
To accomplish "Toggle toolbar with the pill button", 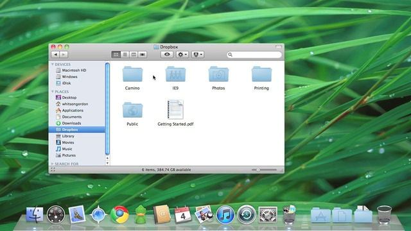I will pyautogui.click(x=278, y=47).
